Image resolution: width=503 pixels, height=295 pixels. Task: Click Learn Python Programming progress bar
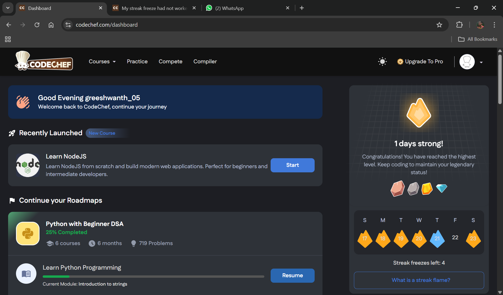tap(153, 276)
